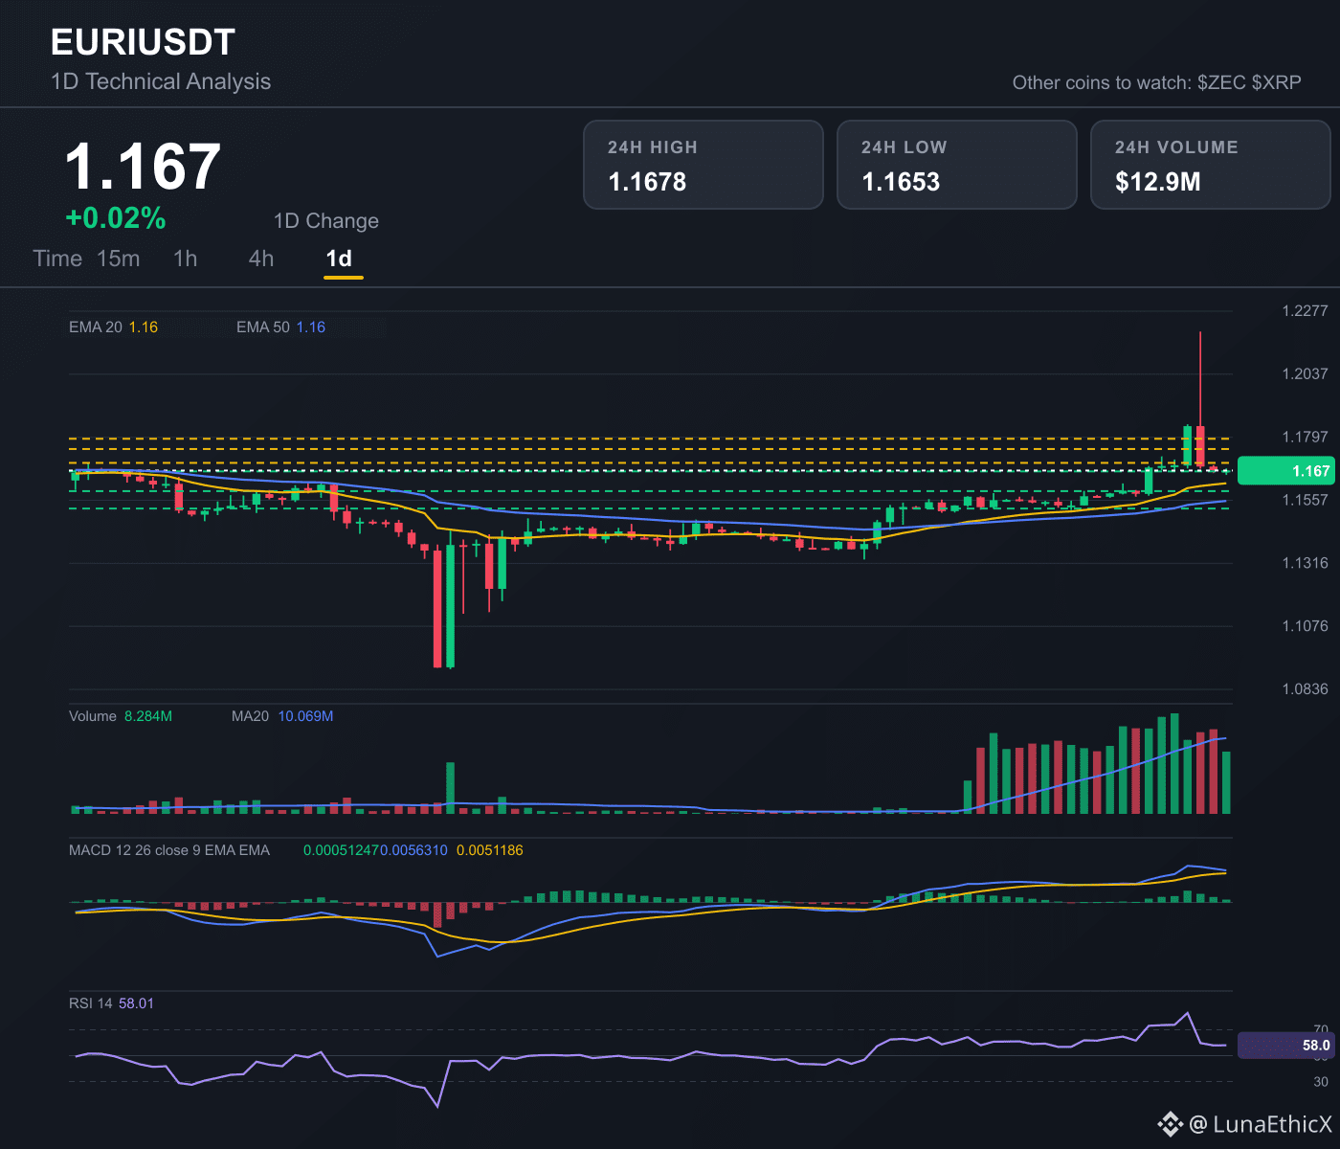Screen dimensions: 1340x1149
Task: Click the 24H VOLUME card showing $12.9M
Action: tap(1211, 165)
